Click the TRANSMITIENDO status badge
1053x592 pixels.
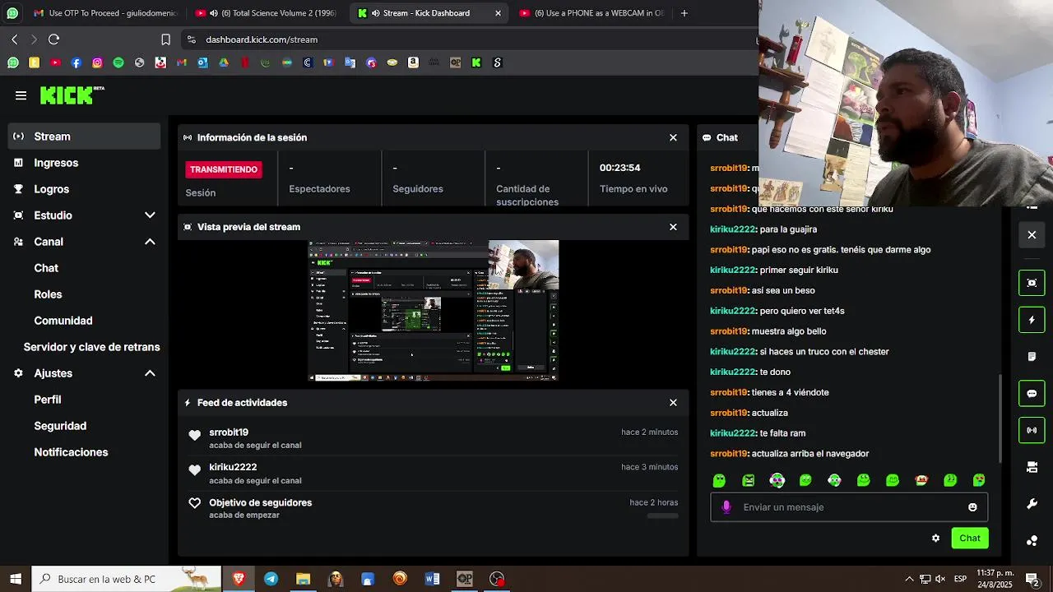pyautogui.click(x=224, y=169)
